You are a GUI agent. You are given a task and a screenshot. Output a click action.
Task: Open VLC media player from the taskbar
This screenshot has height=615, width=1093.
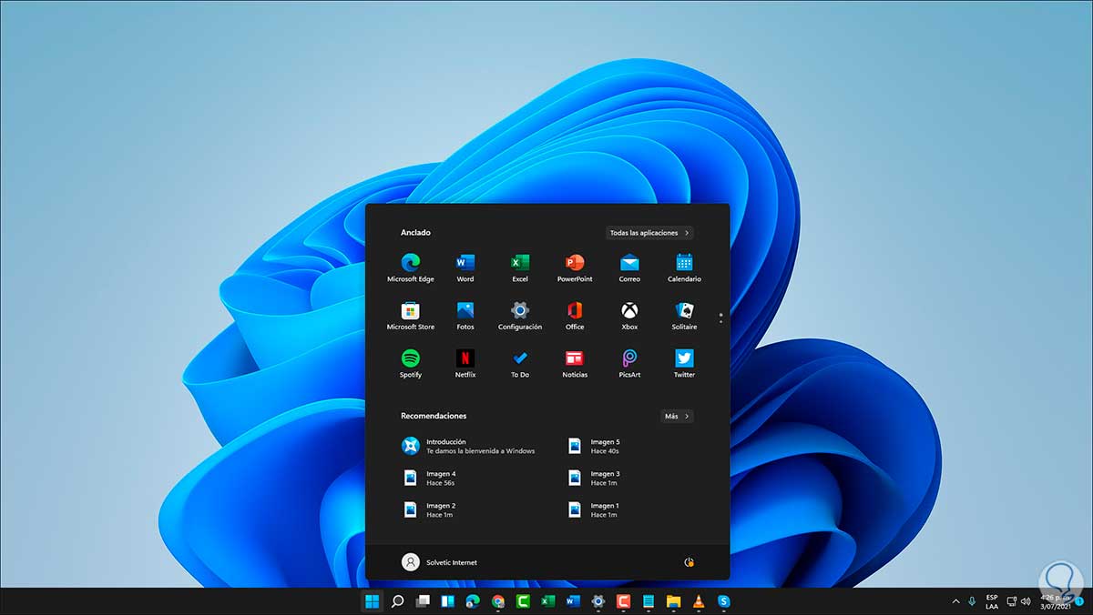pyautogui.click(x=699, y=601)
